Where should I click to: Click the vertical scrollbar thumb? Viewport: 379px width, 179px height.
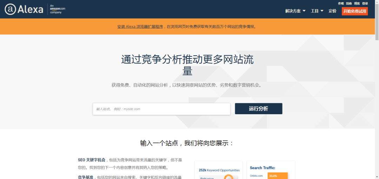tap(377, 22)
